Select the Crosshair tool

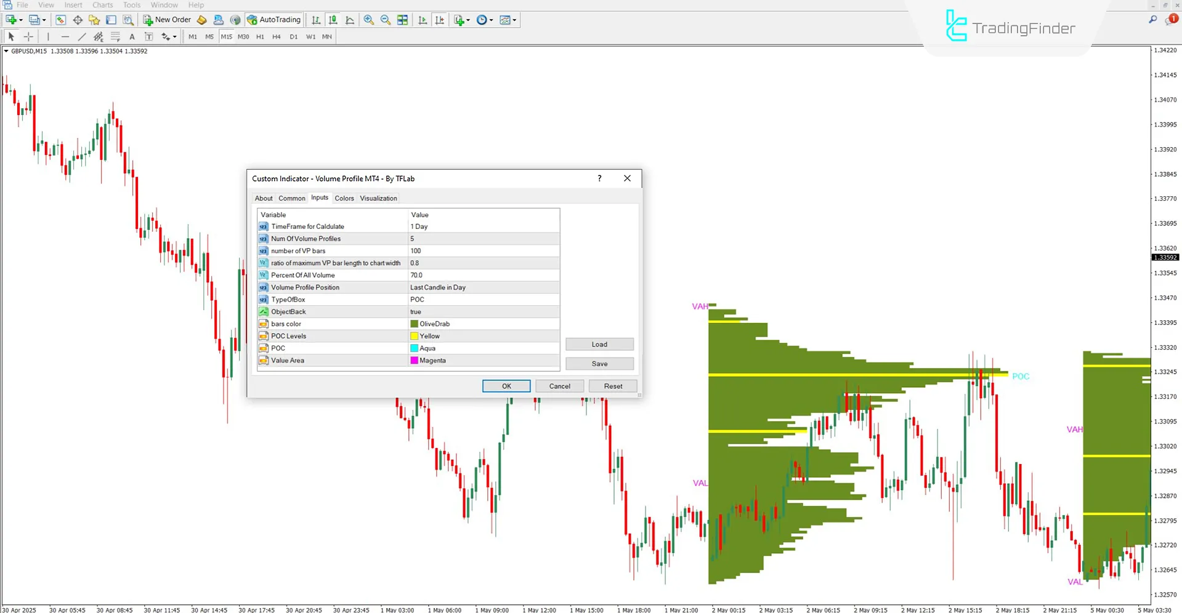[x=28, y=36]
